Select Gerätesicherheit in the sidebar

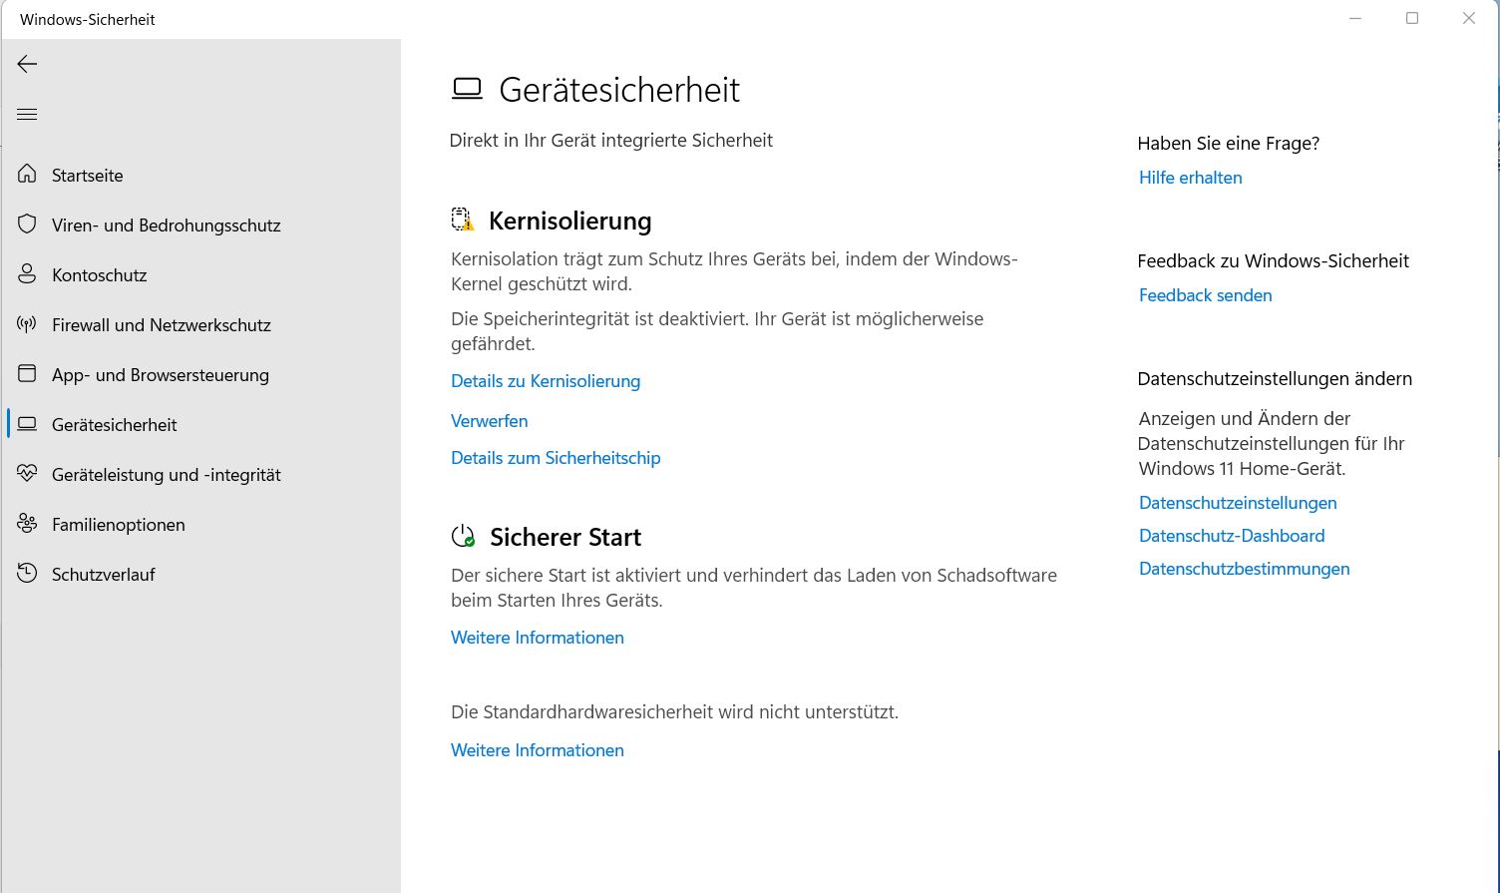115,425
